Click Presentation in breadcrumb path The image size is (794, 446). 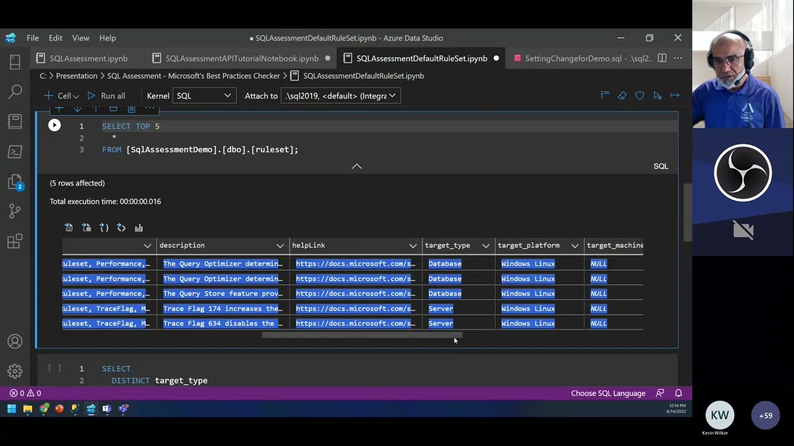point(76,76)
